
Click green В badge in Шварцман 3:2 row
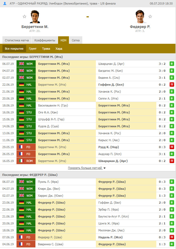[172, 64]
